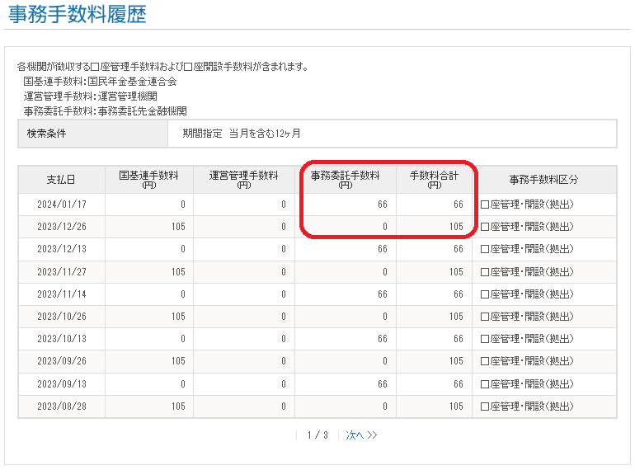
Task: Click the 事務手数料履歴 page heading
Action: [77, 14]
